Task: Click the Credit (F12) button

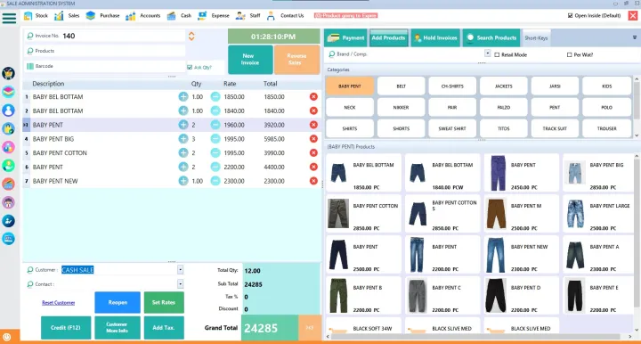Action: 65,328
